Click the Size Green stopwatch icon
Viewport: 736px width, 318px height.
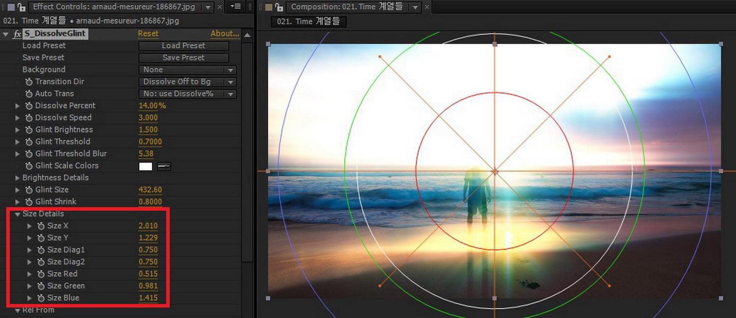[x=41, y=286]
